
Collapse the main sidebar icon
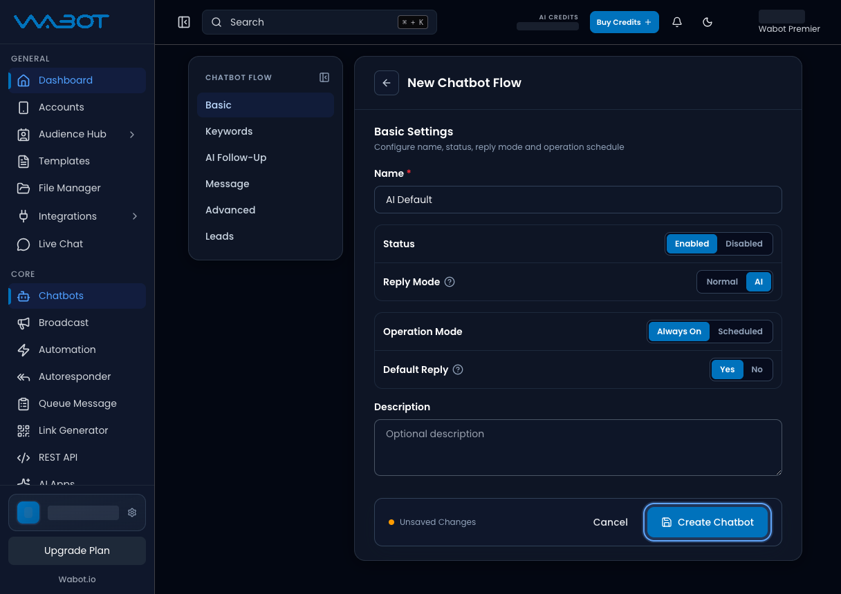pyautogui.click(x=184, y=22)
